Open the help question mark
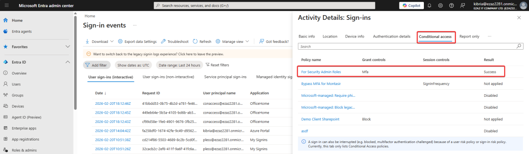529x154 pixels. [x=451, y=5]
